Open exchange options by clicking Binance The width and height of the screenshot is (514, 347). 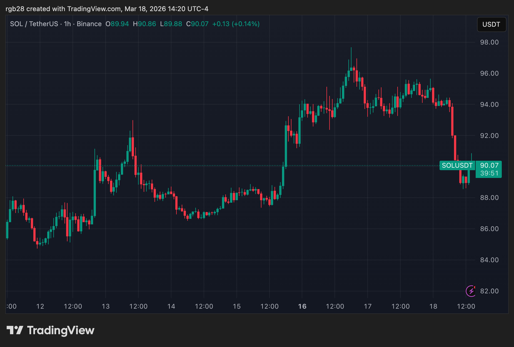tap(89, 24)
